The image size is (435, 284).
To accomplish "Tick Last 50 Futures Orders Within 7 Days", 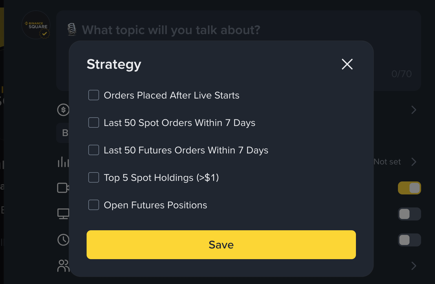I will (94, 150).
